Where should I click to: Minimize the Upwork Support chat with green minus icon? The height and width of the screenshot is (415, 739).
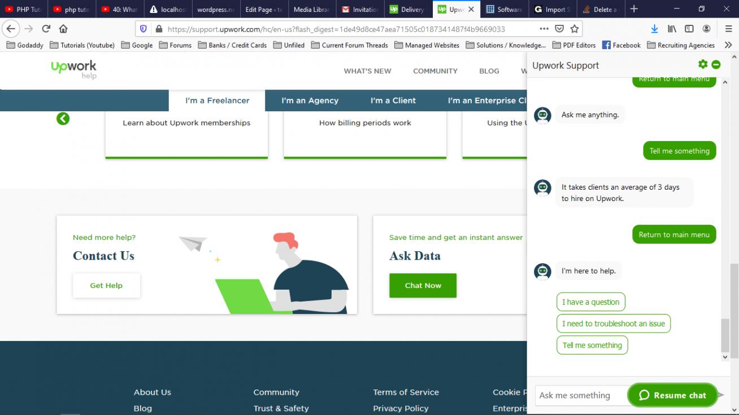[716, 64]
